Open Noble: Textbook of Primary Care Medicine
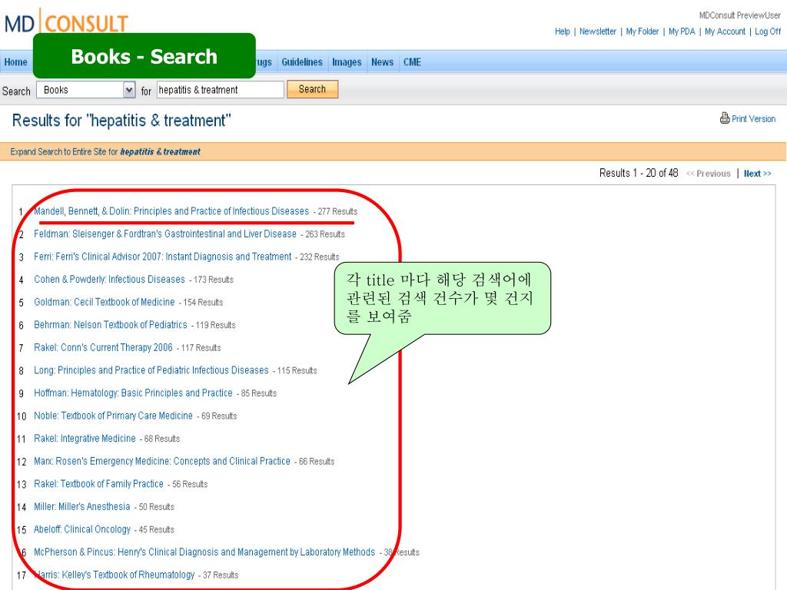 [114, 416]
